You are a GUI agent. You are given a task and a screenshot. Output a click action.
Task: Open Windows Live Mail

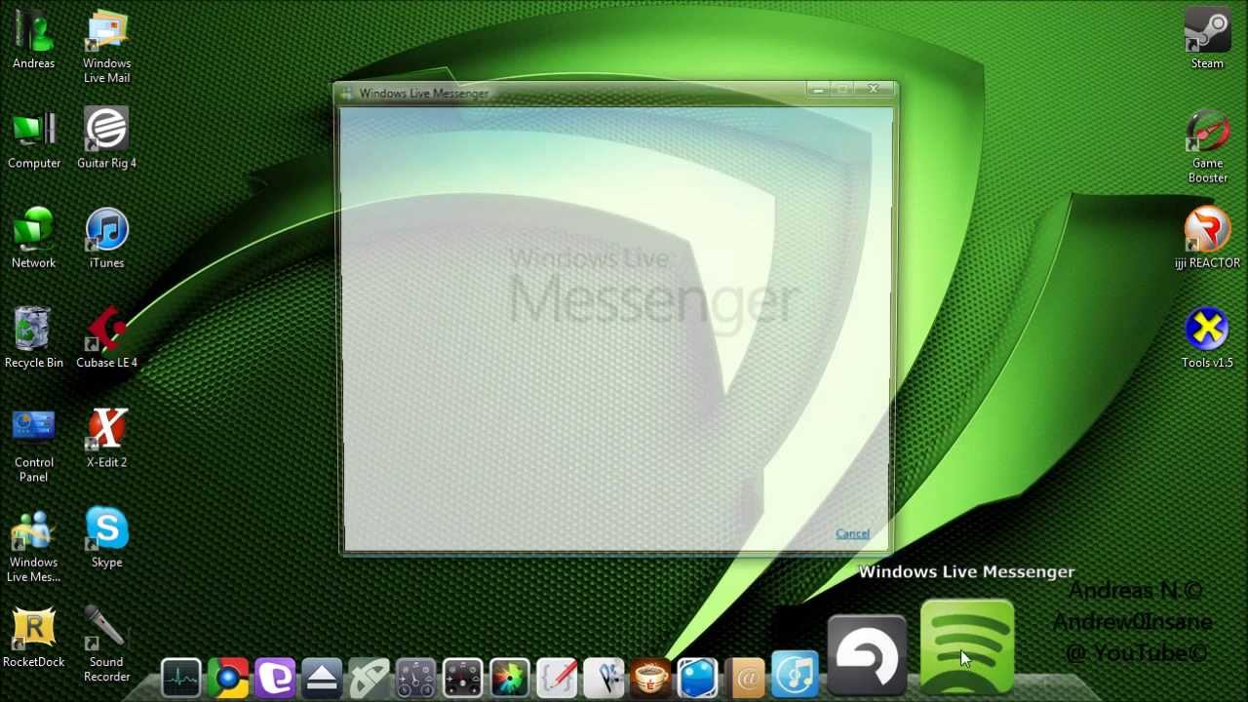click(106, 29)
